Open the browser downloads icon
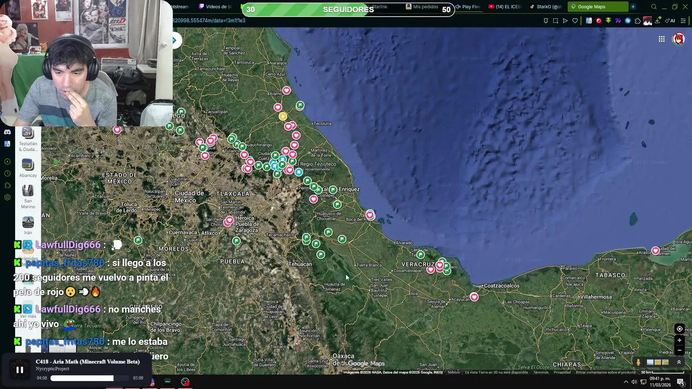 657,21
